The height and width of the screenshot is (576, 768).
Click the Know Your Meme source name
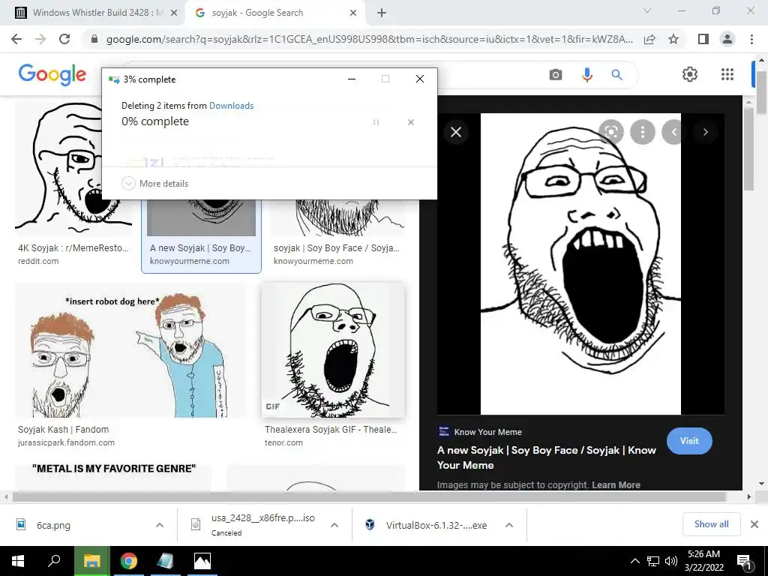click(487, 432)
